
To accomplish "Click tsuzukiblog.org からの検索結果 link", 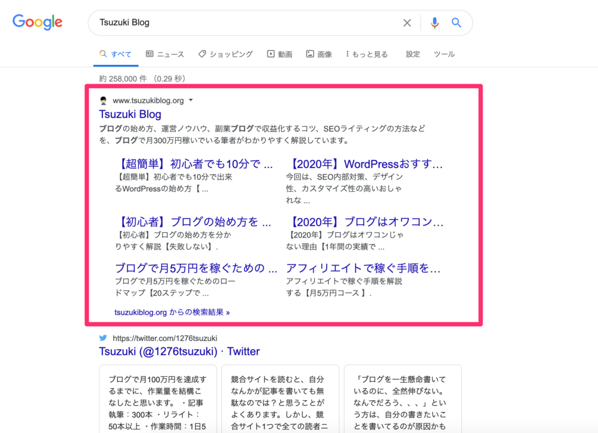I will [172, 312].
